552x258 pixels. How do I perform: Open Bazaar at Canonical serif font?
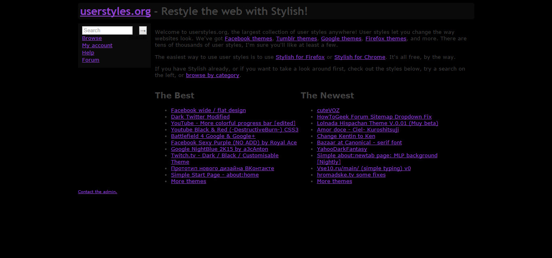360,143
